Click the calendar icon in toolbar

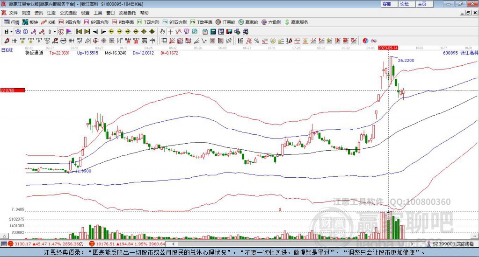coord(205,32)
